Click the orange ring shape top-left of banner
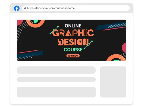The width and height of the screenshot is (143, 107). [35, 23]
